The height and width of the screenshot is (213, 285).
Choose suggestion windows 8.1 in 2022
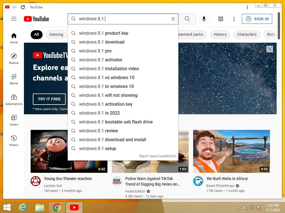point(123,113)
